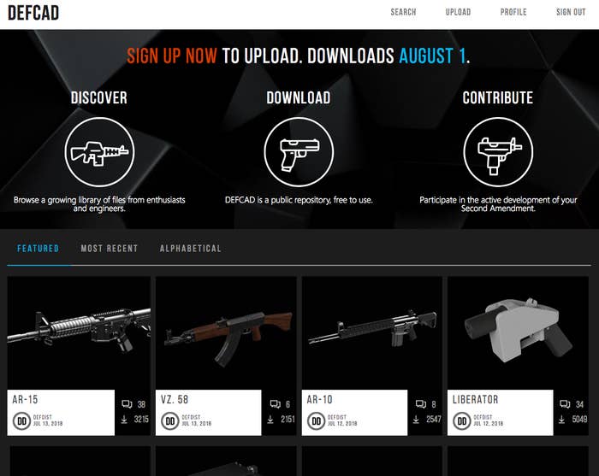599x476 pixels.
Task: Click the Liberator download arrow icon
Action: tap(561, 419)
